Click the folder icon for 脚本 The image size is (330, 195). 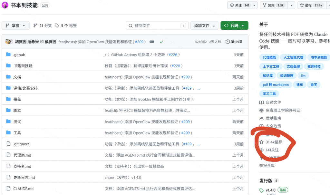[x=8, y=110]
